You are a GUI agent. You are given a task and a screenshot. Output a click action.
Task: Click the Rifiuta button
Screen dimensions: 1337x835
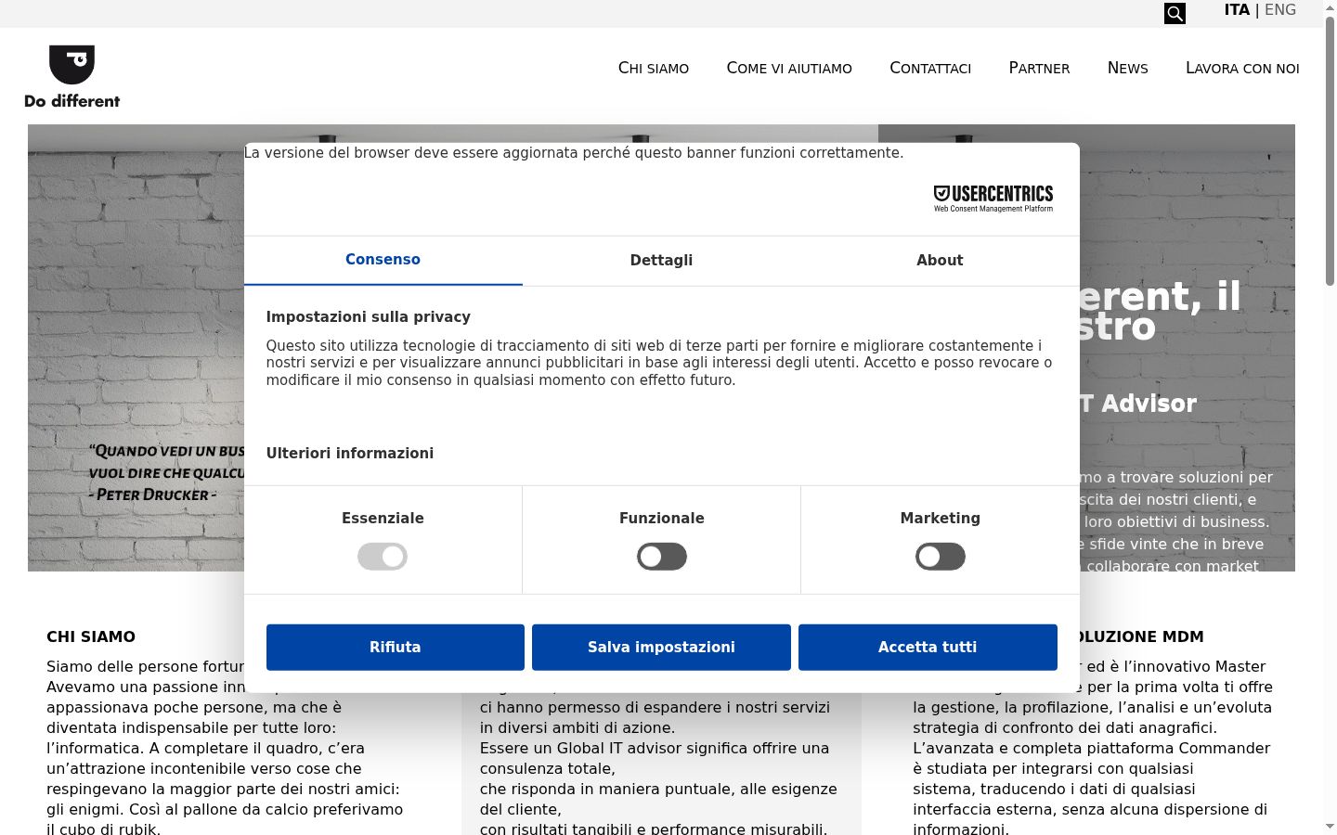(x=396, y=648)
